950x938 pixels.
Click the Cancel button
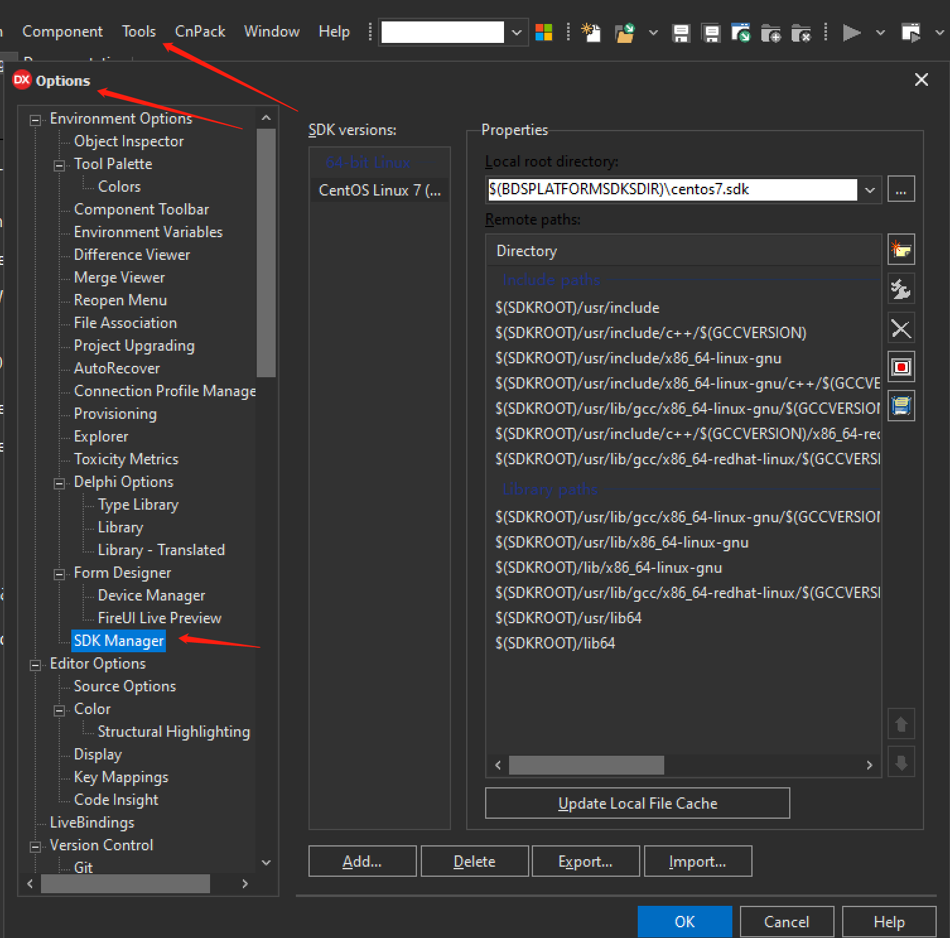[787, 922]
